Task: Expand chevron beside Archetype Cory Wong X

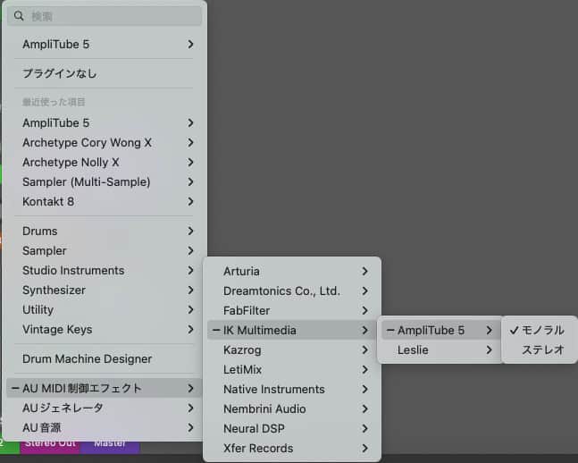Action: pos(190,142)
